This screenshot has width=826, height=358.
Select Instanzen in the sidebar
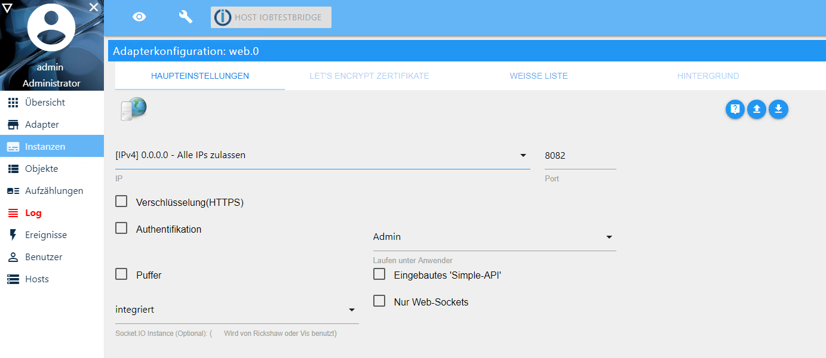pyautogui.click(x=52, y=146)
